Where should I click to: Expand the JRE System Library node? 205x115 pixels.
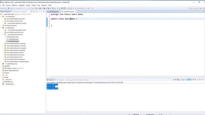pyautogui.click(x=1, y=68)
